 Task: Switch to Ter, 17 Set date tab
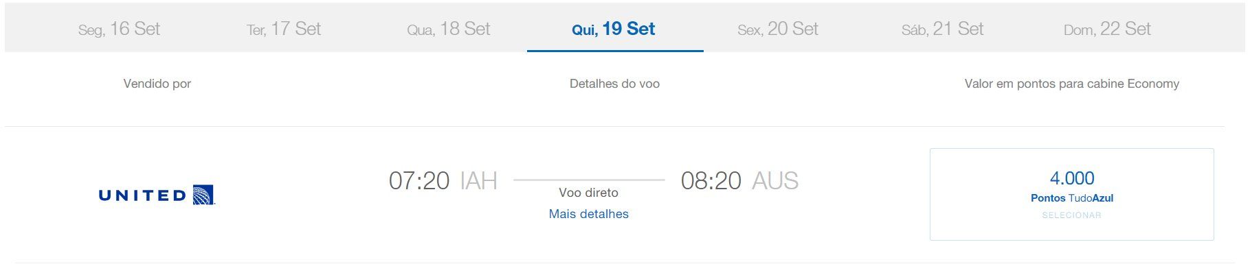284,29
